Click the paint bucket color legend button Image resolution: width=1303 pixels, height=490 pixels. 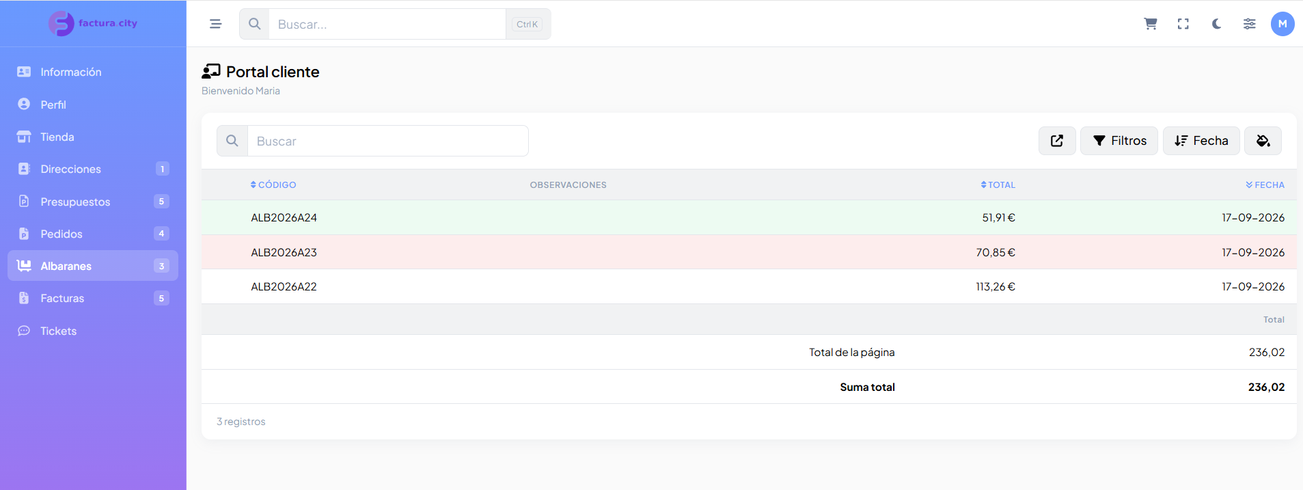(1263, 141)
